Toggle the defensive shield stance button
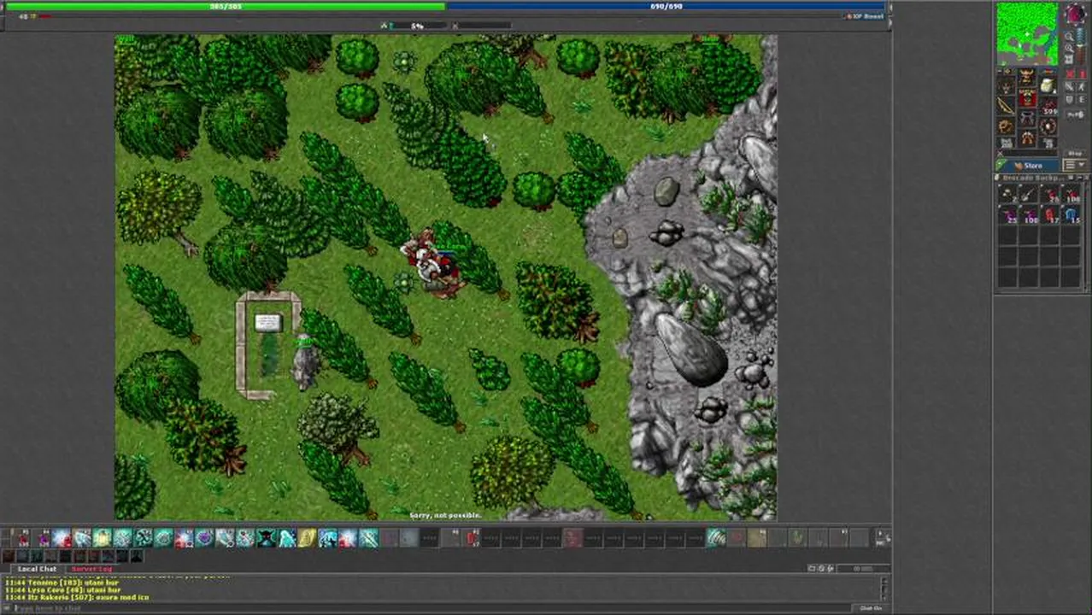This screenshot has height=615, width=1092. [x=1070, y=99]
